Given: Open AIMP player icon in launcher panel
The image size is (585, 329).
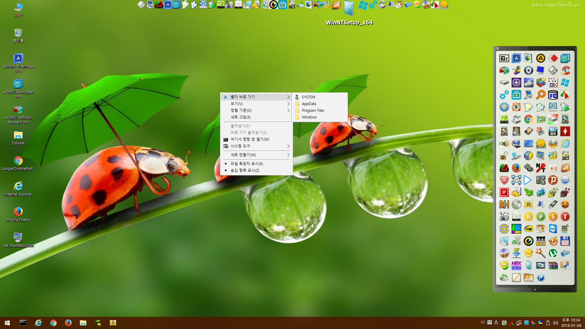Looking at the screenshot, I should [x=541, y=58].
